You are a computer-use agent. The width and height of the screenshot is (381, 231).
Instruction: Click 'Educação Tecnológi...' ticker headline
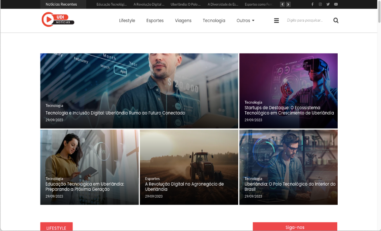pos(111,4)
